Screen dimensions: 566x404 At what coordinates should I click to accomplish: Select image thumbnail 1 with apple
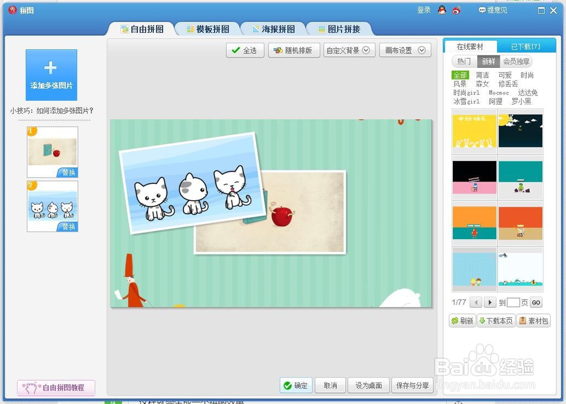pyautogui.click(x=52, y=152)
